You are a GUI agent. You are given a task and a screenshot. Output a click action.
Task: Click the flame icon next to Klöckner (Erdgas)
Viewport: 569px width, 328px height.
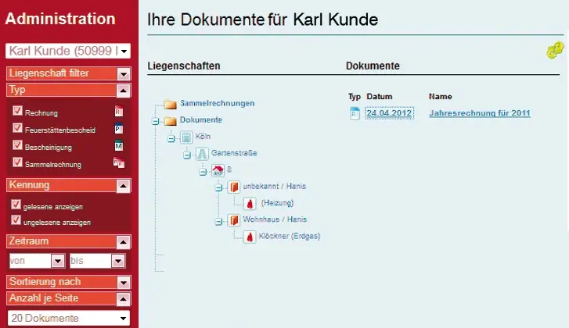[x=250, y=237]
